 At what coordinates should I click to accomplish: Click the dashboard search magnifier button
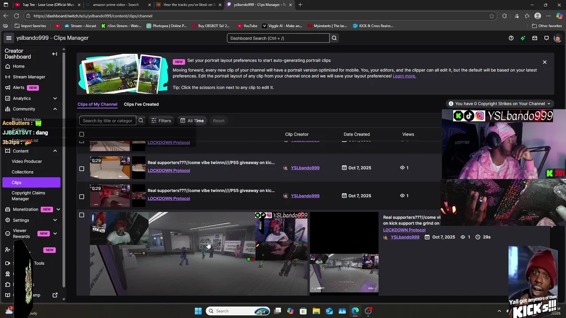coord(334,38)
